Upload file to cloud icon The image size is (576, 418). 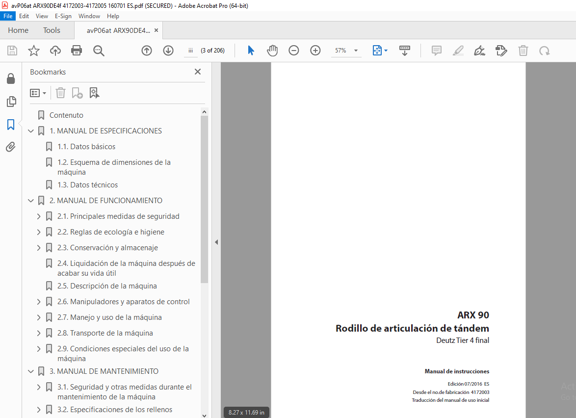[x=55, y=51]
